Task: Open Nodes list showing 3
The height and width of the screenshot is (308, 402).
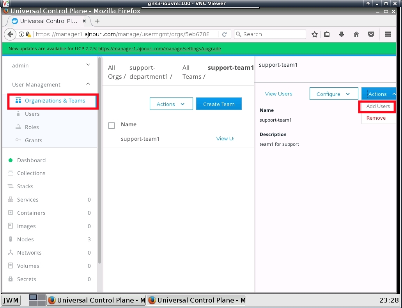Action: (49, 239)
